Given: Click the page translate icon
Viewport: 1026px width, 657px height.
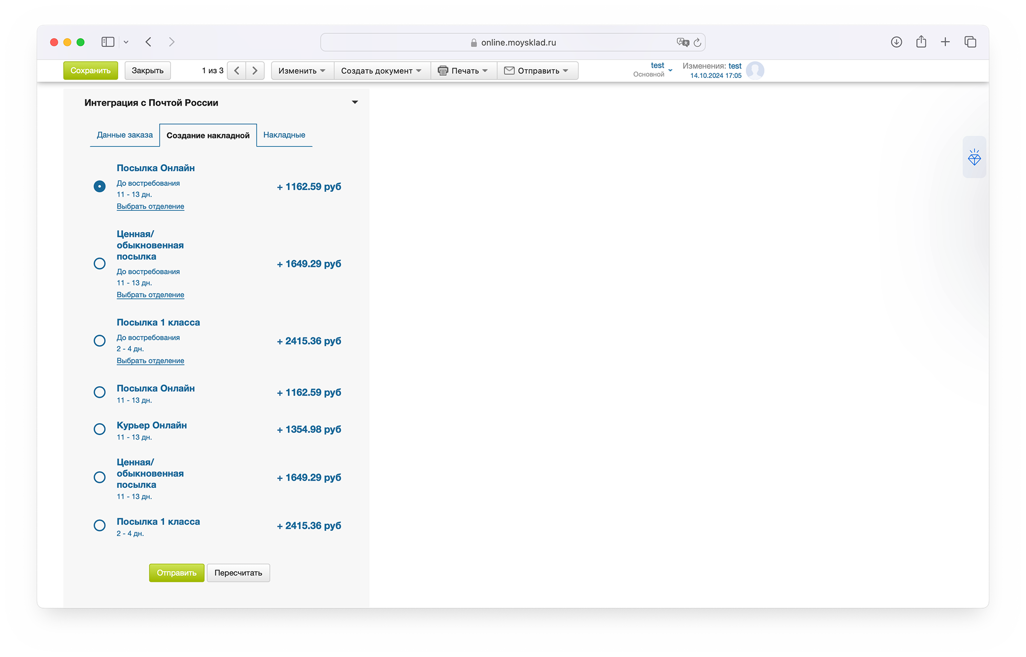Looking at the screenshot, I should (x=682, y=43).
